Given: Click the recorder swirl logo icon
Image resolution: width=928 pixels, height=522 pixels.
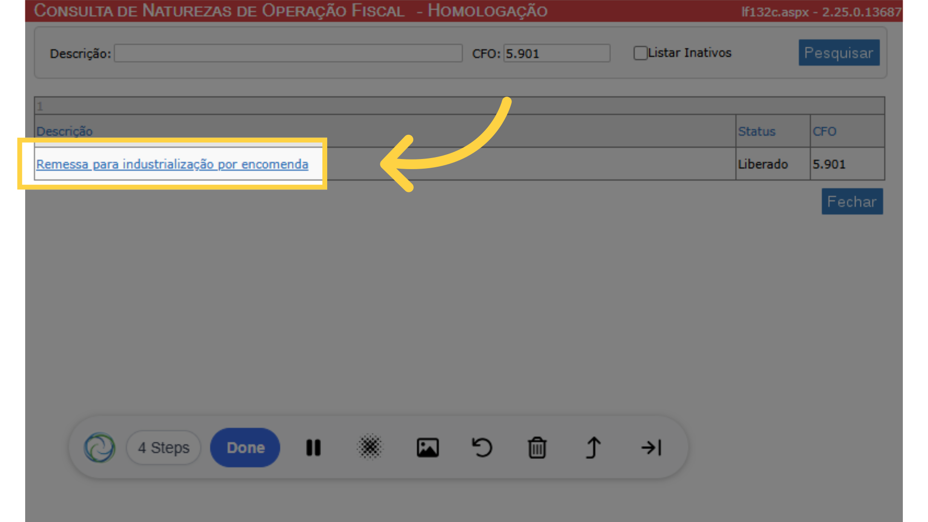Looking at the screenshot, I should coord(100,448).
